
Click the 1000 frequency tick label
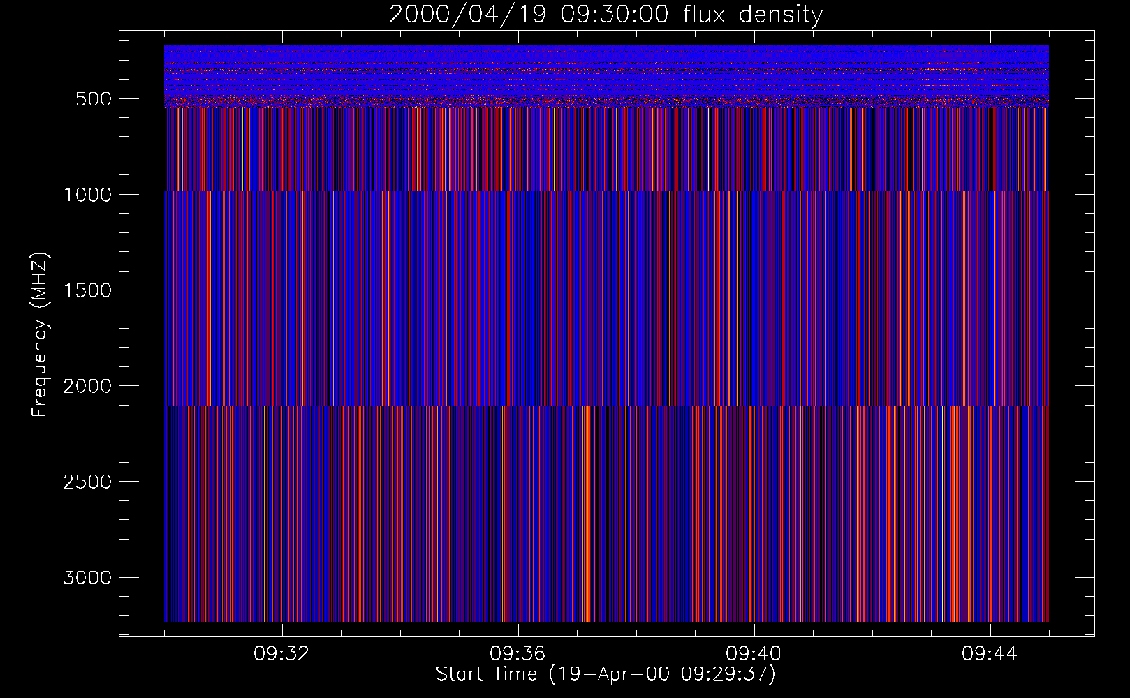tap(87, 195)
